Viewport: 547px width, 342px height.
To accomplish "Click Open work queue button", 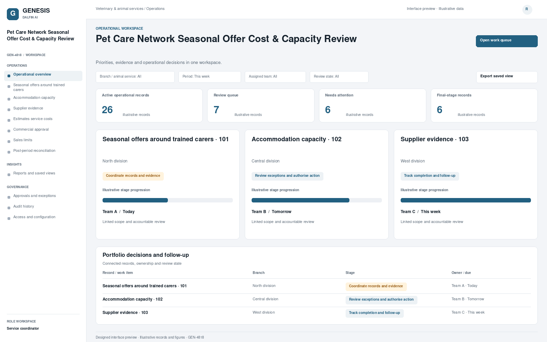I will [x=507, y=41].
